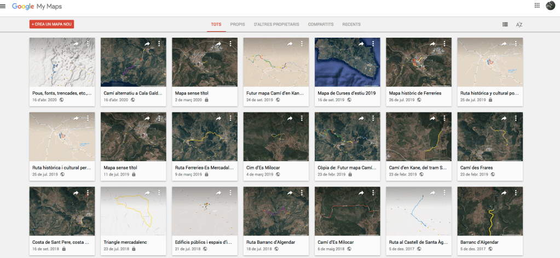Click the user account avatar
Image resolution: width=560 pixels, height=258 pixels.
[550, 5]
